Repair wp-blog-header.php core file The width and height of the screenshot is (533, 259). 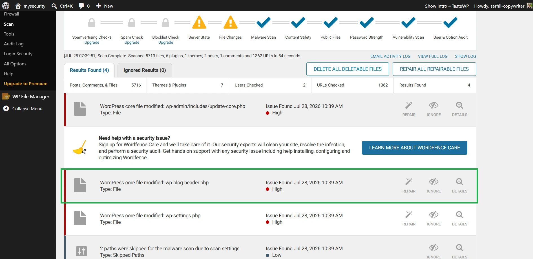coord(409,185)
